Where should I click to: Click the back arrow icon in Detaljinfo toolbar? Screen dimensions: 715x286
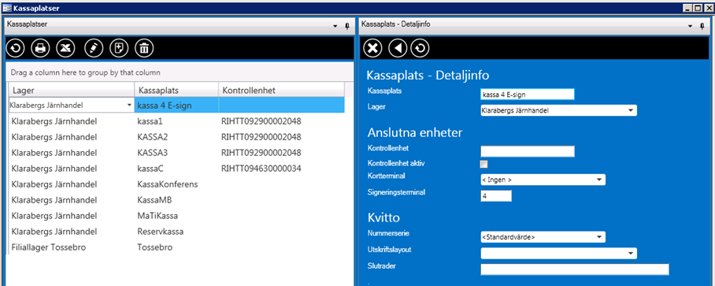pos(398,48)
